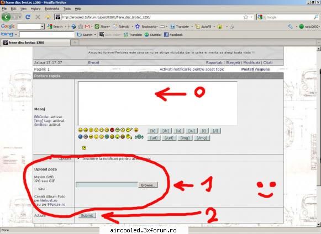Click the Modificati link

[251, 62]
